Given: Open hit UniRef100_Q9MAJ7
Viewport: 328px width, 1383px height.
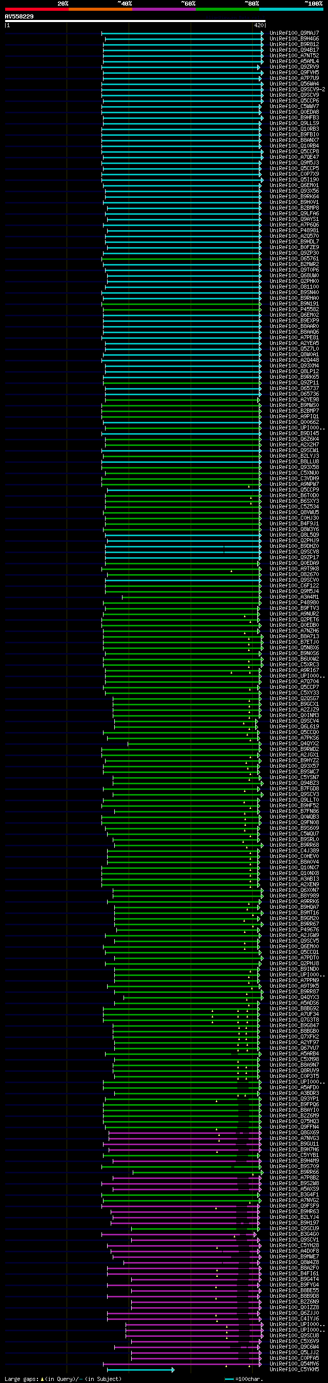Looking at the screenshot, I should (294, 33).
